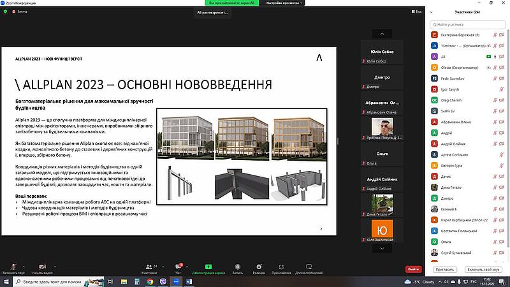
Task: Open File Explorer from taskbar
Action: coord(124,282)
